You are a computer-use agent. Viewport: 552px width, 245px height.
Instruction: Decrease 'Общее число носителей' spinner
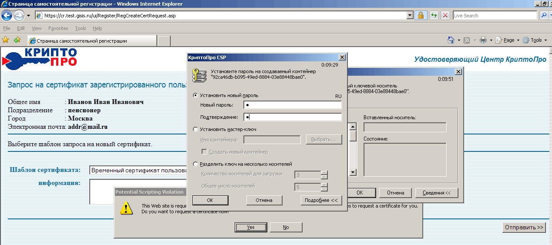(x=324, y=189)
